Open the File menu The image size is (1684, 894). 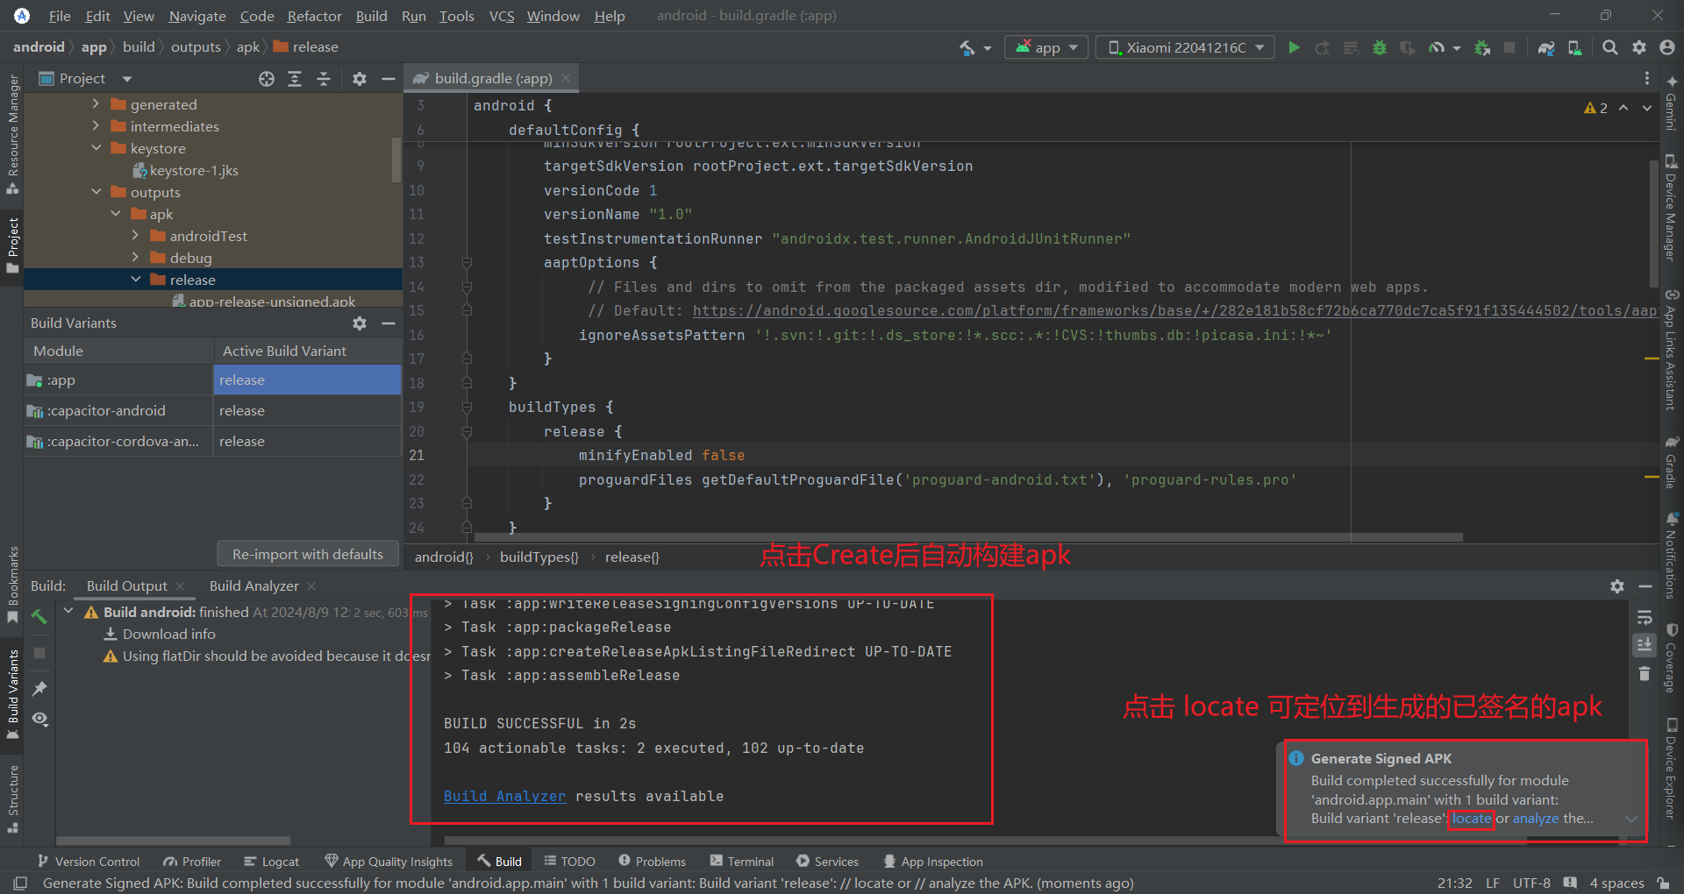[x=60, y=16]
